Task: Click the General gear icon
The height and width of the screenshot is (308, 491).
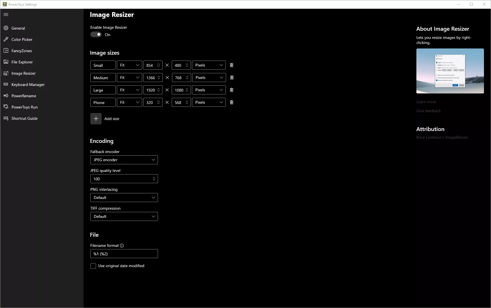Action: (x=6, y=28)
